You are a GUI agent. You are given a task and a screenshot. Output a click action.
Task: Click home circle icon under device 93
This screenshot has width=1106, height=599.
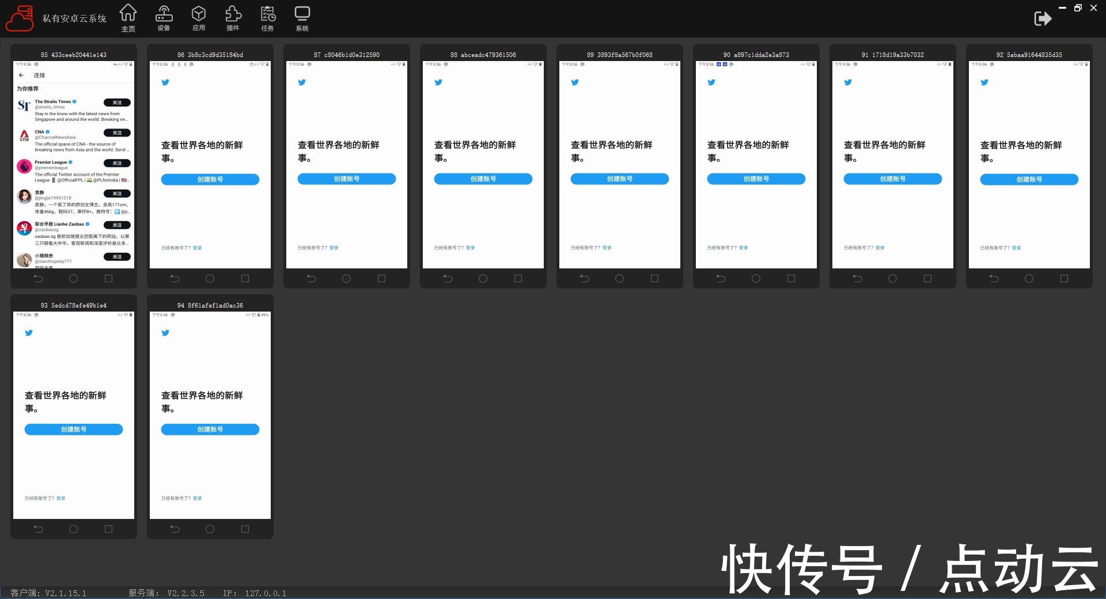(73, 529)
